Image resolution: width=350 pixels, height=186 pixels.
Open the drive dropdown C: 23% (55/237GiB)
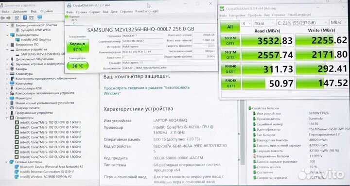coord(302,23)
